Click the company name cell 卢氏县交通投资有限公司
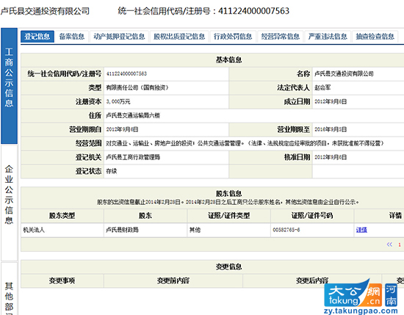 pos(358,73)
